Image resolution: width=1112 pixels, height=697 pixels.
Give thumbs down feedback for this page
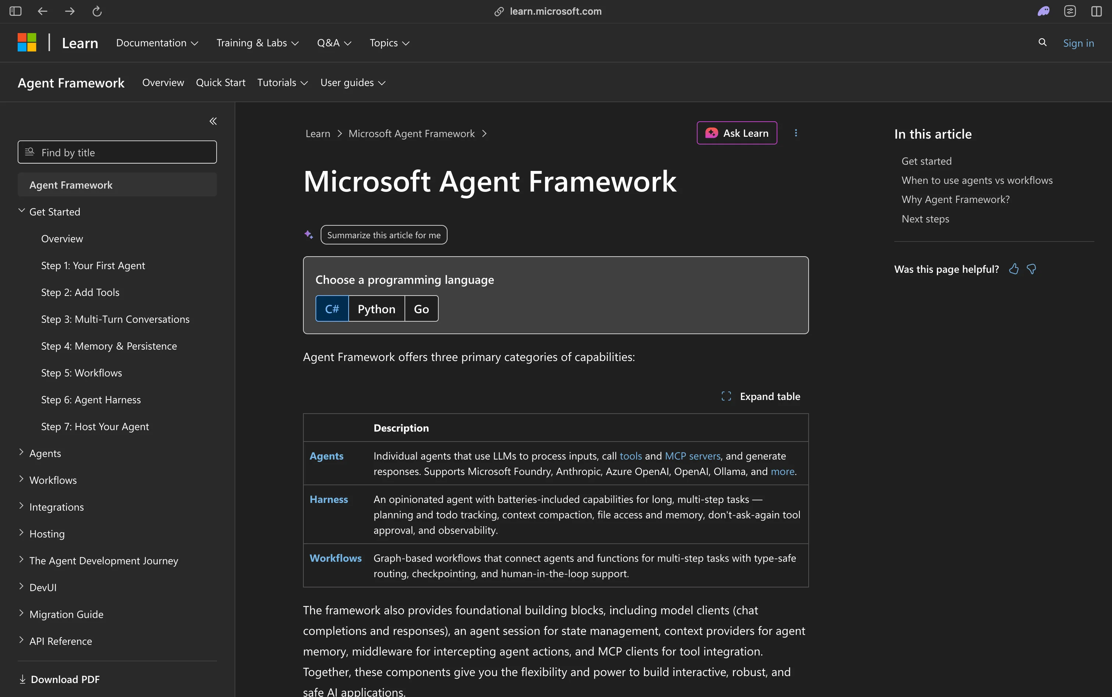(1031, 269)
